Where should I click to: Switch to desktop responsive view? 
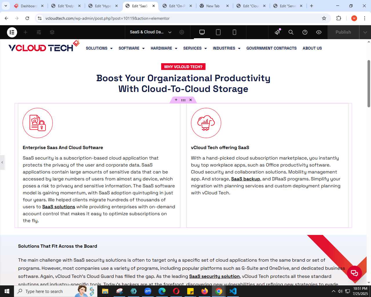(x=202, y=32)
